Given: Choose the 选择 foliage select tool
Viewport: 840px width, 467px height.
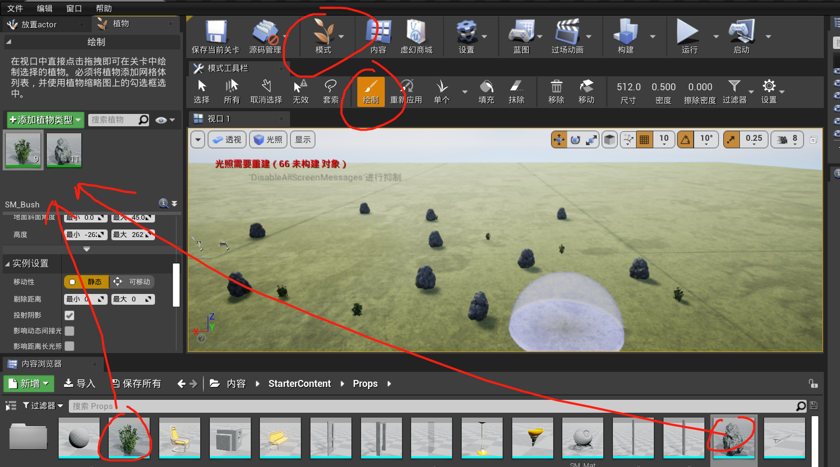Looking at the screenshot, I should coord(202,92).
